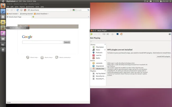Open the Firefox Tools menu
The width and height of the screenshot is (172, 107).
pyautogui.click(x=37, y=7)
